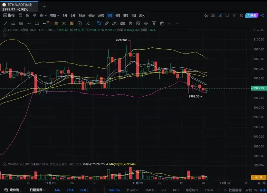Open the candlestick chart type dropdown
Viewport: 267px width, 193px height.
click(x=43, y=15)
